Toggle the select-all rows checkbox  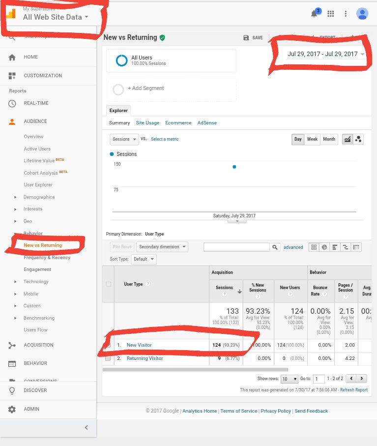pyautogui.click(x=108, y=284)
